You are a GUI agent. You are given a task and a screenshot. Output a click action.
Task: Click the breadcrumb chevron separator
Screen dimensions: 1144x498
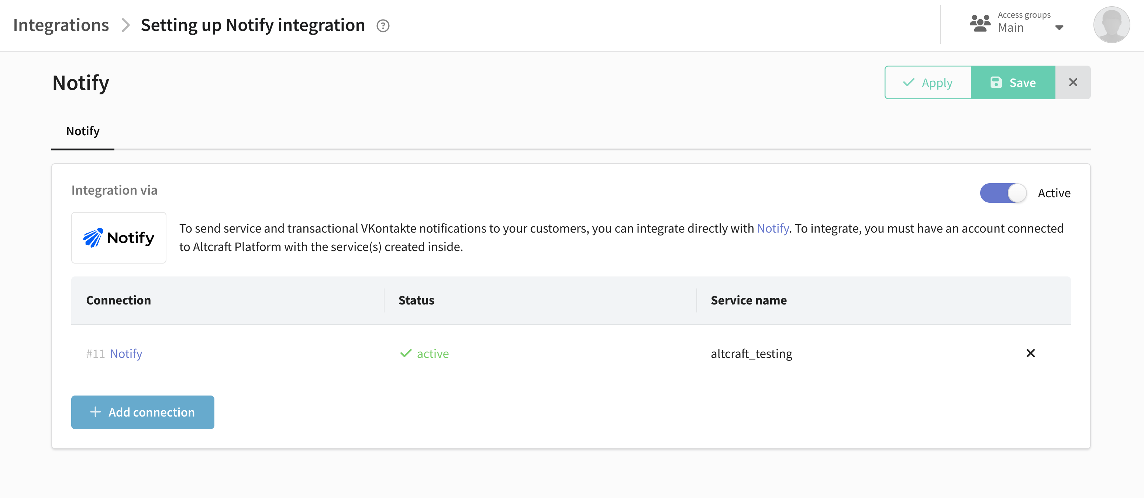[126, 25]
